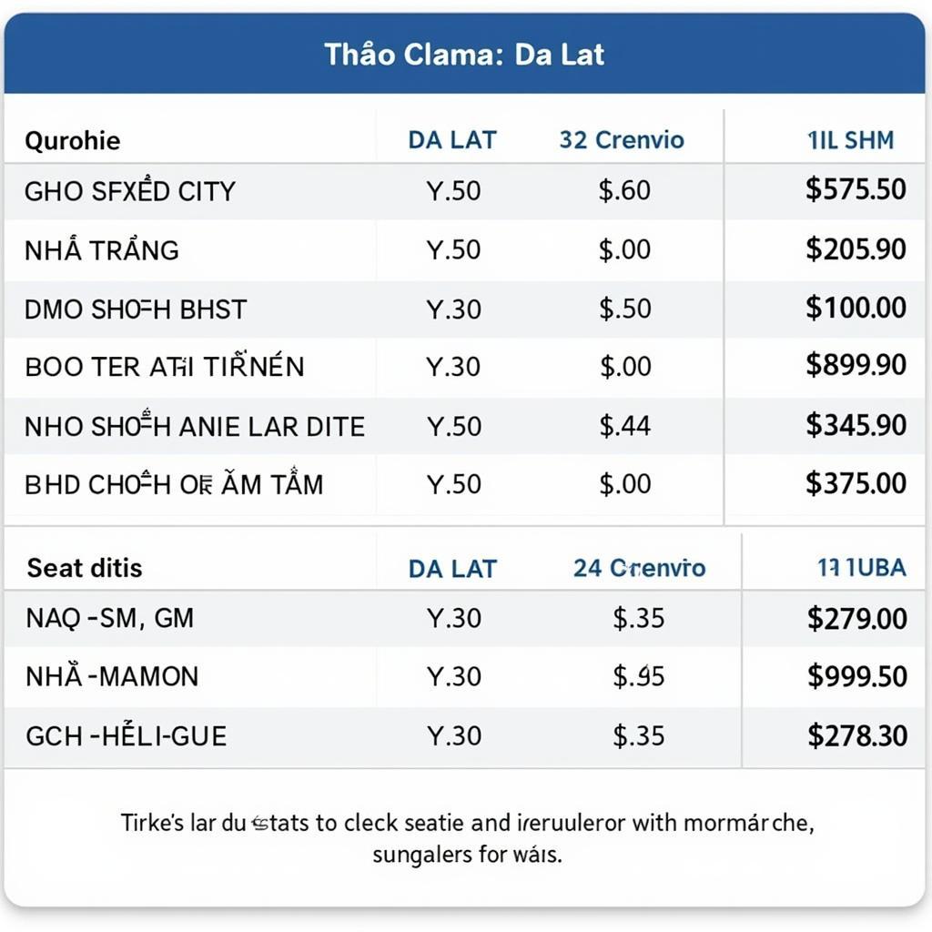Click the "1IL SHM" column header
This screenshot has height=932, width=932.
click(x=850, y=140)
